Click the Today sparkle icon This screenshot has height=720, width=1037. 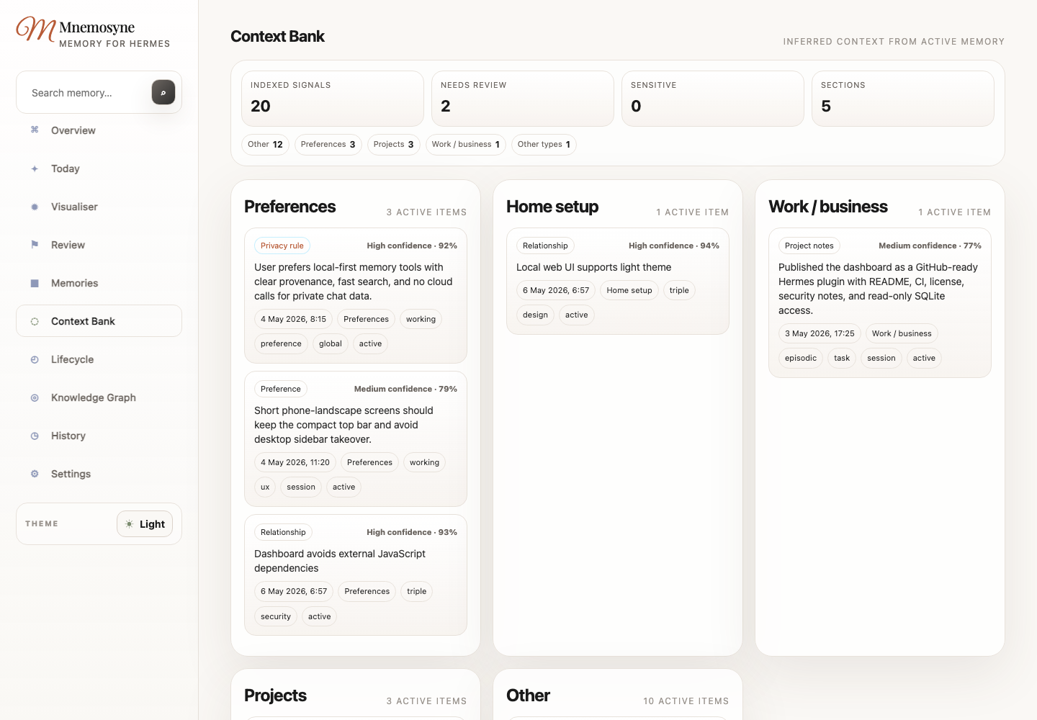[x=35, y=168]
